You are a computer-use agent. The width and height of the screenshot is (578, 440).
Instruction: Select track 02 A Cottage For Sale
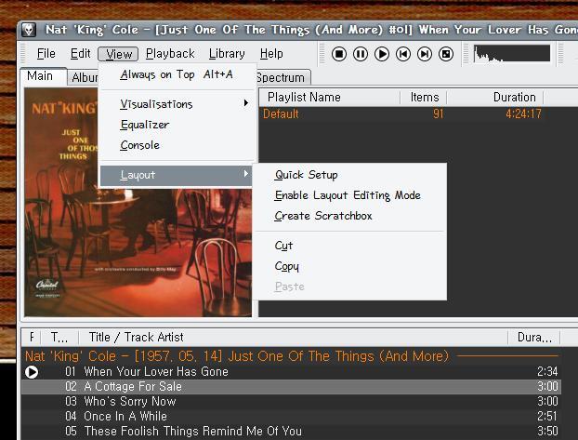point(291,386)
